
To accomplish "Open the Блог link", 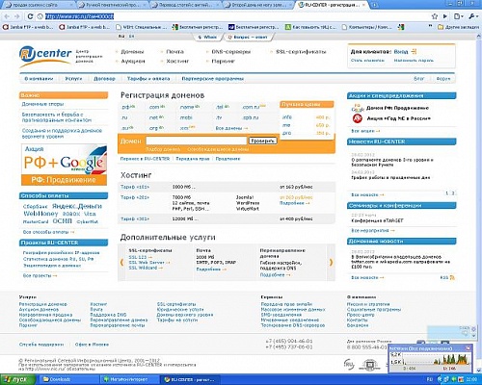I will coord(419,79).
